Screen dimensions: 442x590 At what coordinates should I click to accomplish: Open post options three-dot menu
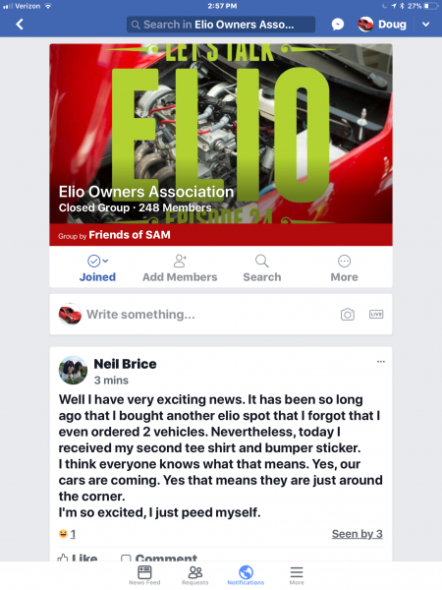[381, 362]
